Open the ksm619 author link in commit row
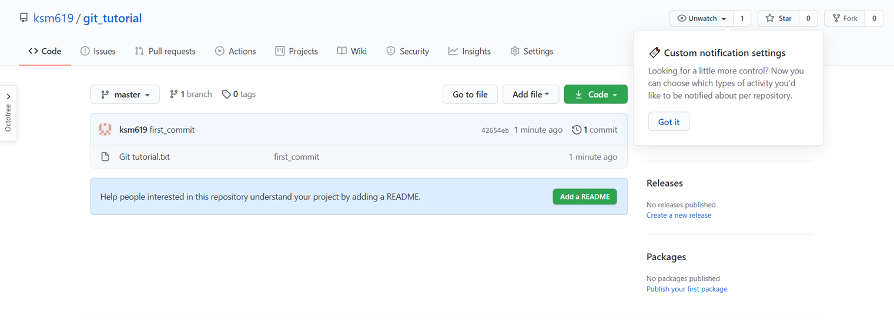 click(133, 130)
